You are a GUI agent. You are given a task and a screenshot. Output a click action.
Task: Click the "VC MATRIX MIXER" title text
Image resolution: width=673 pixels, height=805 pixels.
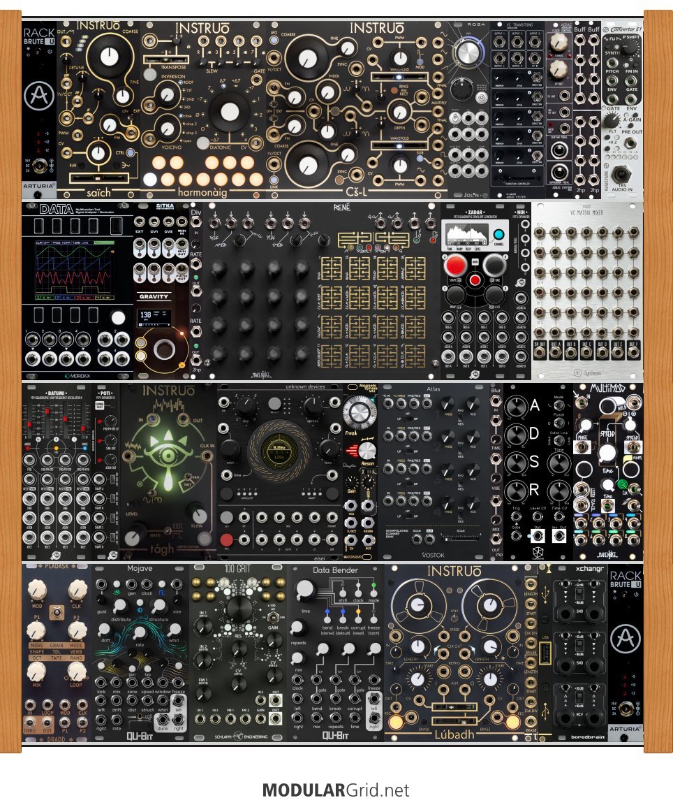coord(586,212)
